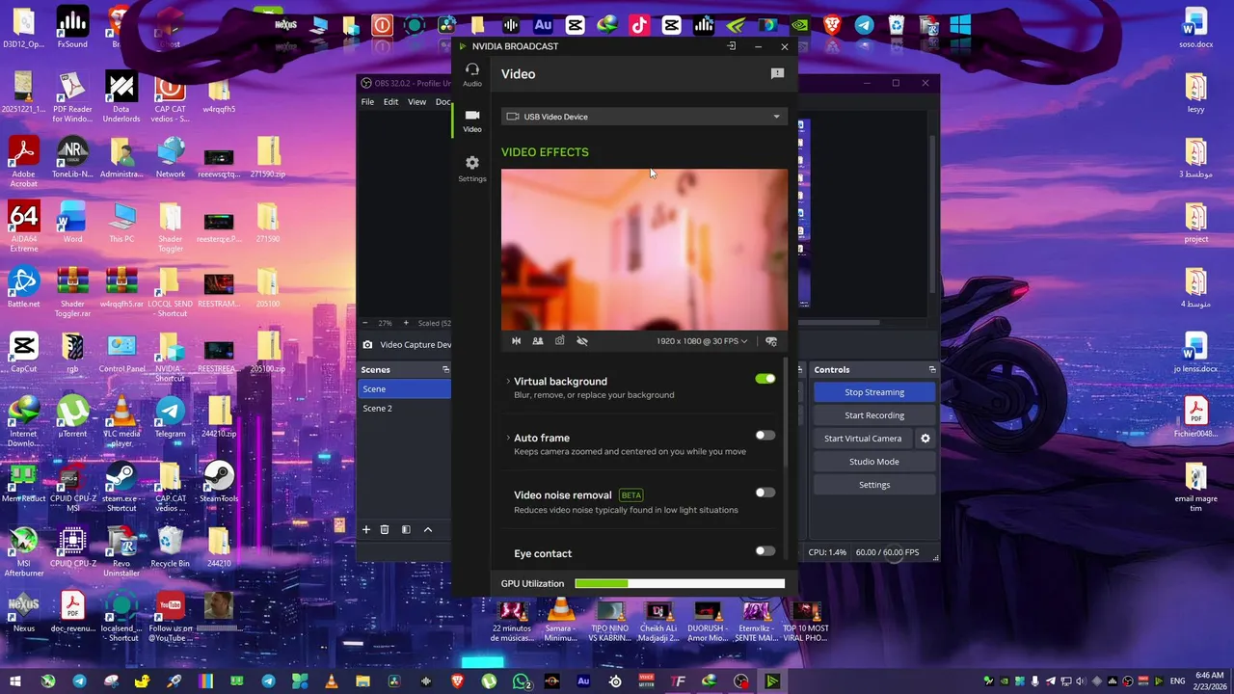This screenshot has height=694, width=1234.
Task: Open the Adobe Audition taskbar icon
Action: click(583, 681)
